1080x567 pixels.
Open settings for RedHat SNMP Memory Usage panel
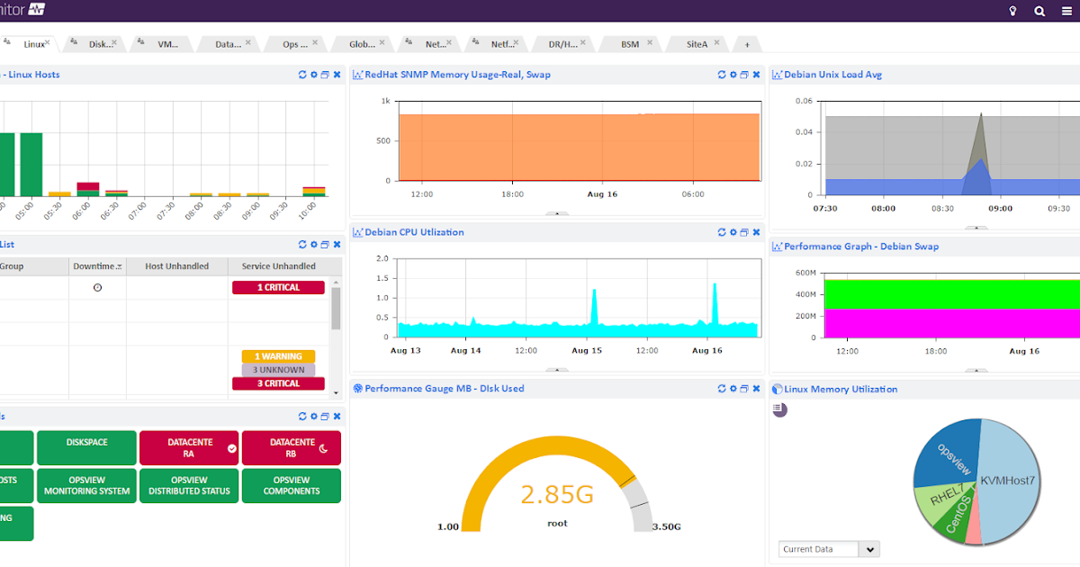[733, 76]
